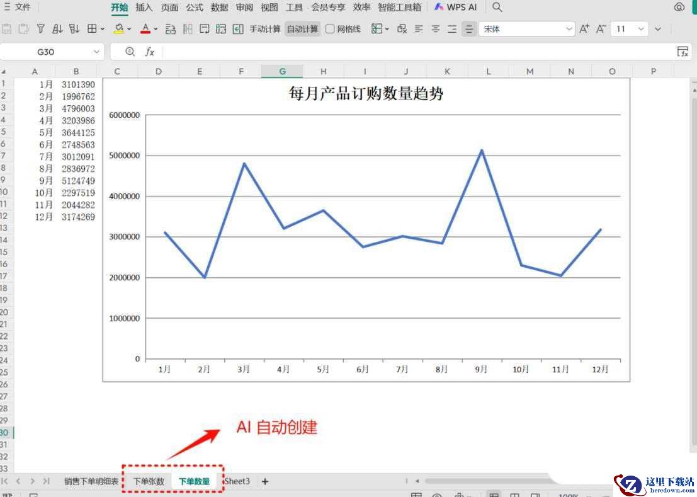The height and width of the screenshot is (497, 697).
Task: Click in the formula bar input field
Action: click(x=418, y=52)
